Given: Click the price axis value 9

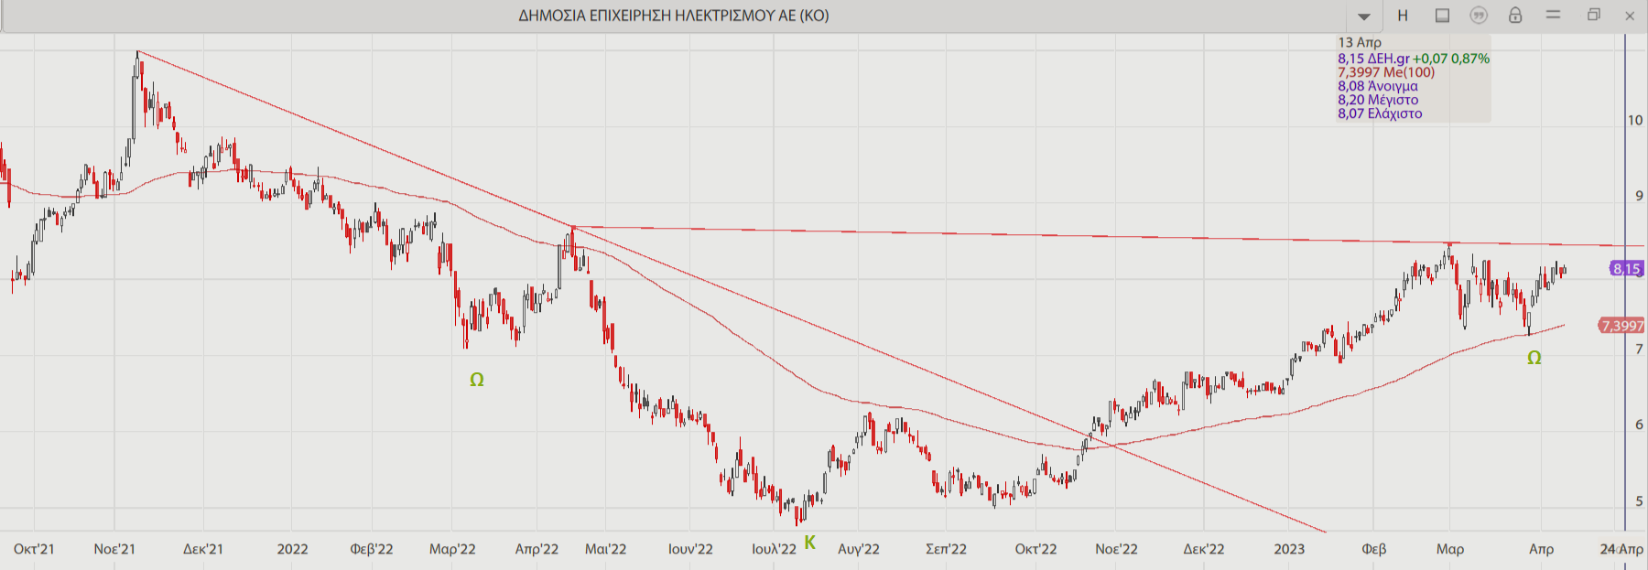Looking at the screenshot, I should (x=1639, y=196).
